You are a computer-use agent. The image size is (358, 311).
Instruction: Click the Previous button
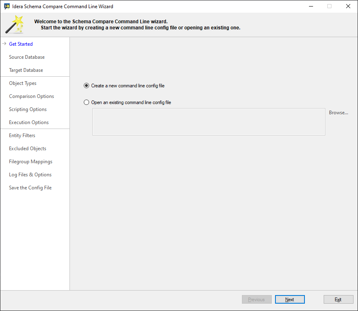257,300
